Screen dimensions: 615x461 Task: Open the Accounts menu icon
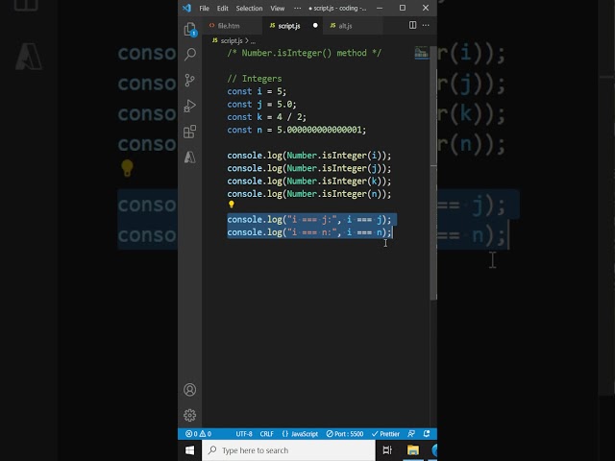click(190, 390)
